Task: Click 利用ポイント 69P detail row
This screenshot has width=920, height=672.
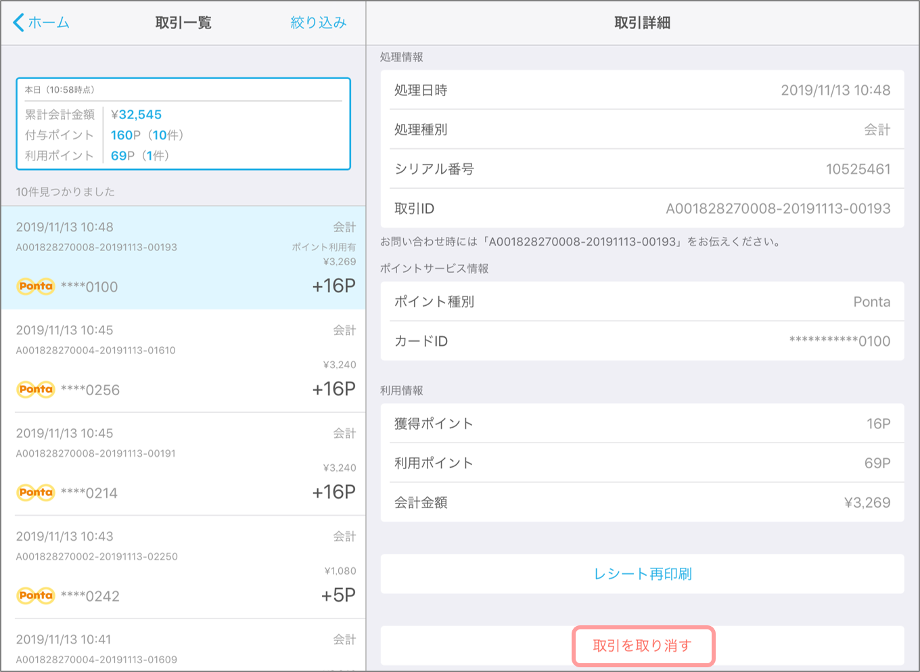Action: coord(642,463)
